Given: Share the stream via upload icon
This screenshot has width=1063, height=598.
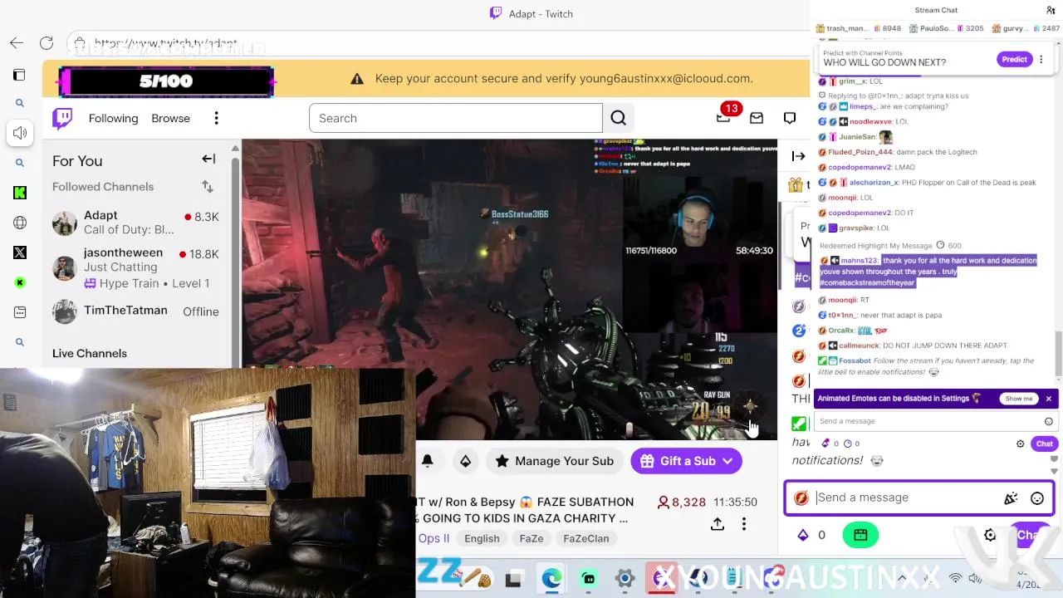Looking at the screenshot, I should (718, 524).
